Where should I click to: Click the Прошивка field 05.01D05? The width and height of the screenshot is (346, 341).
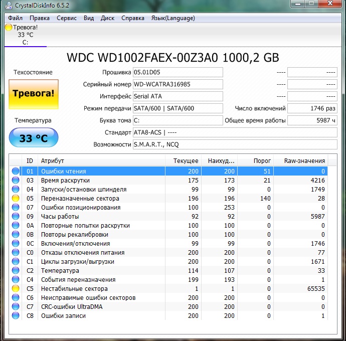pyautogui.click(x=178, y=72)
